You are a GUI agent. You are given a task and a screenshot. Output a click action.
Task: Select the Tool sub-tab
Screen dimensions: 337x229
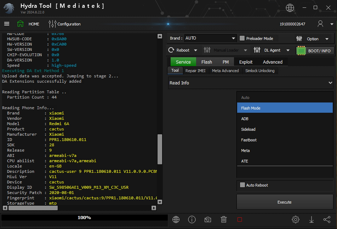[x=175, y=70]
